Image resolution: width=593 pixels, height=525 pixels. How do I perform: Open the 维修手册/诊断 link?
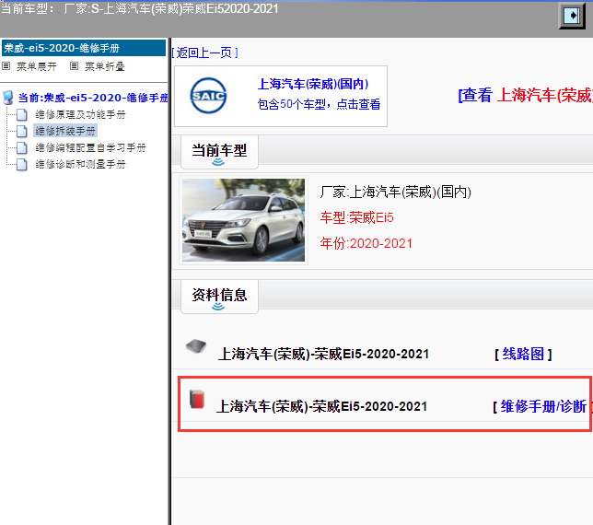coord(543,406)
